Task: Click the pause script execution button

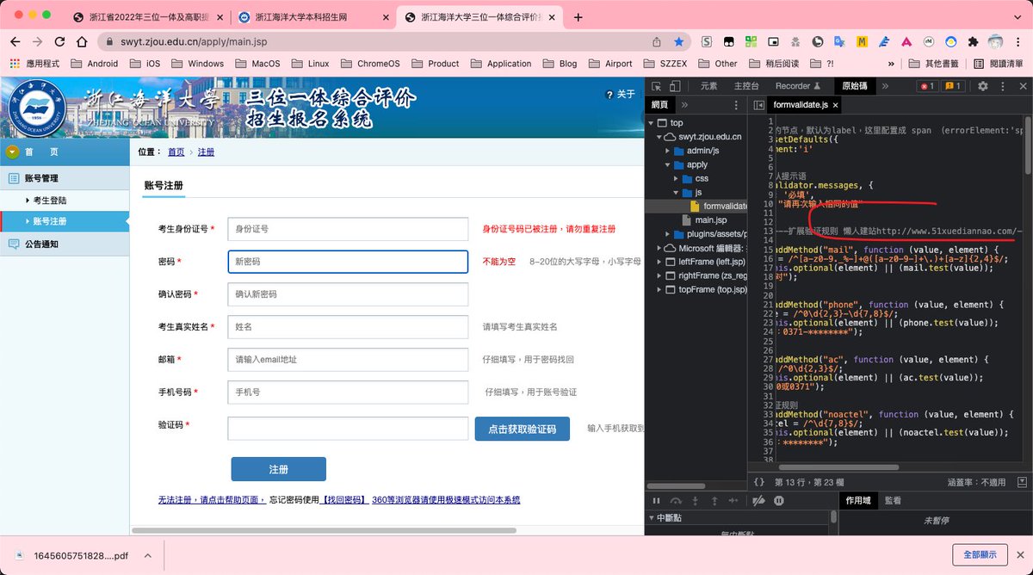Action: coord(656,500)
